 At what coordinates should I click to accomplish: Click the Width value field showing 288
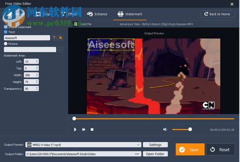[x=30, y=75]
